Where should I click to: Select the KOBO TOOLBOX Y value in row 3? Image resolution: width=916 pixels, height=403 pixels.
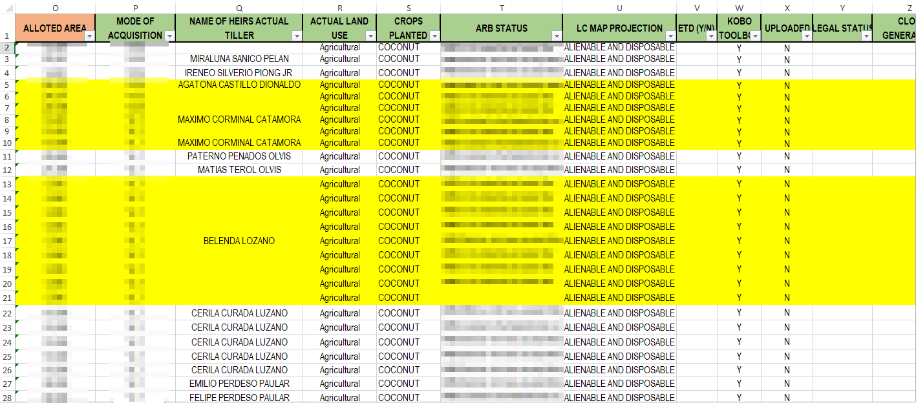[739, 59]
